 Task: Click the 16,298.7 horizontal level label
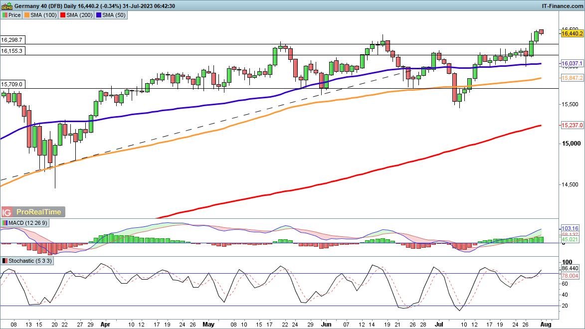[12, 40]
